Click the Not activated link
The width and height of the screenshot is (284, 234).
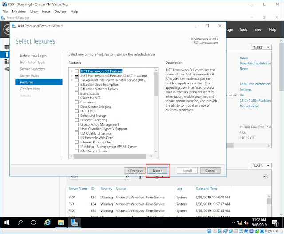(x=249, y=106)
